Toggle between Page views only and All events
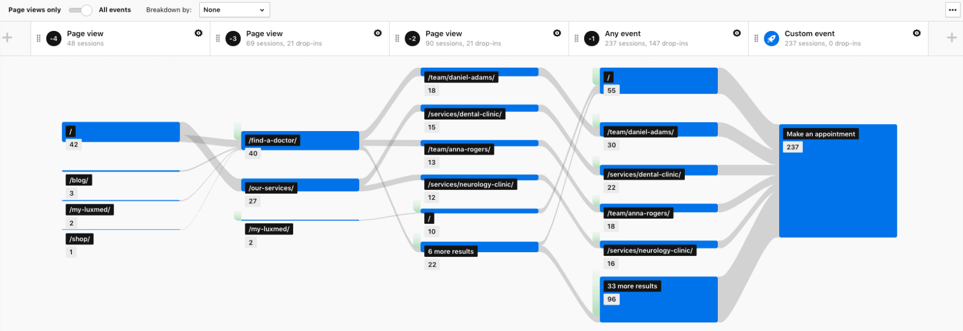 point(80,10)
